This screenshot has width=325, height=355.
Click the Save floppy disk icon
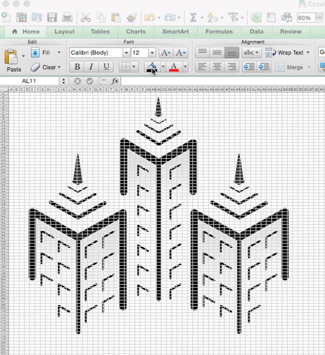(x=52, y=17)
